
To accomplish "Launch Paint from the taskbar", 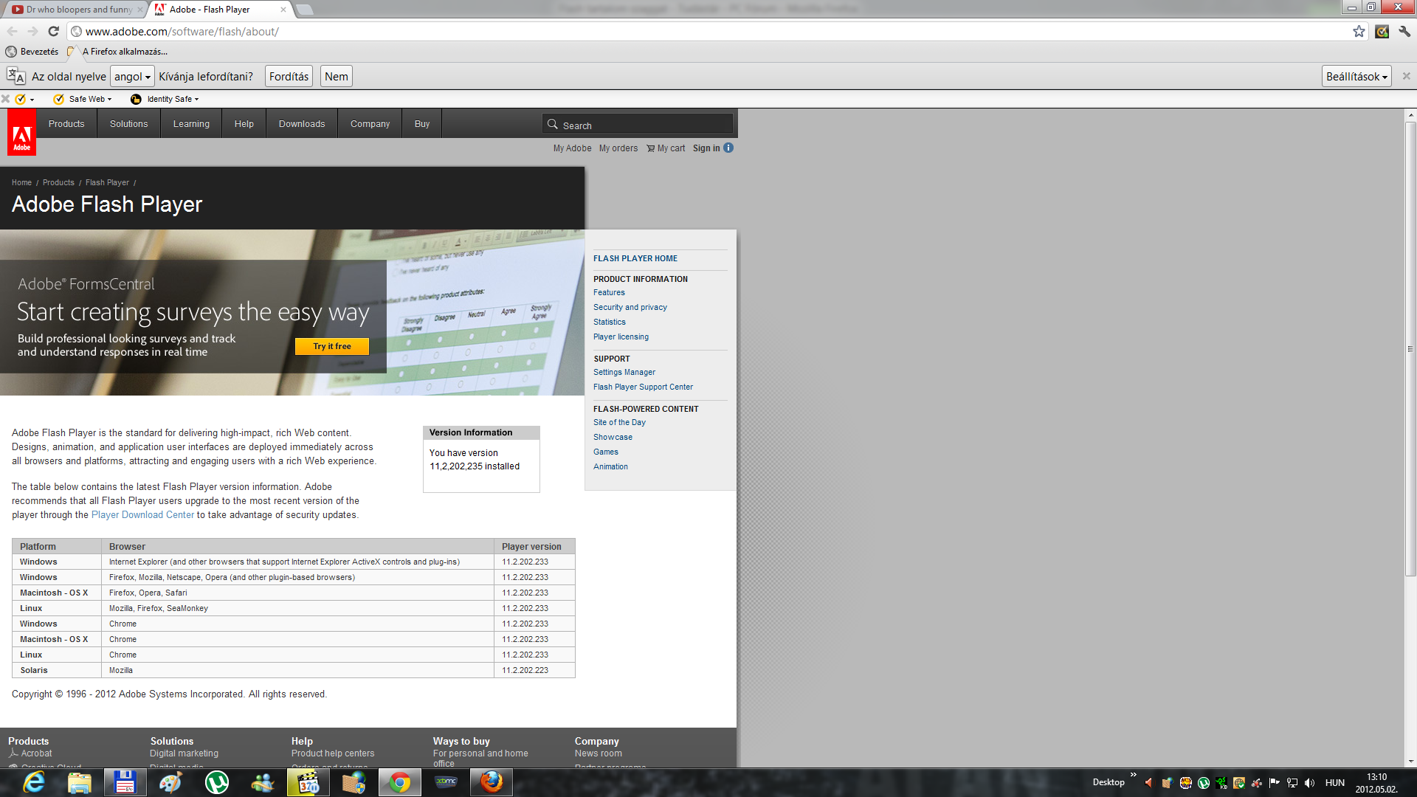I will click(x=171, y=782).
